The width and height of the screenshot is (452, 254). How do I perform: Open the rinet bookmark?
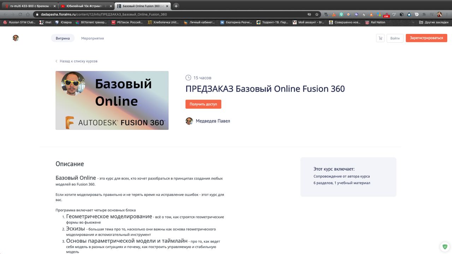pos(46,22)
